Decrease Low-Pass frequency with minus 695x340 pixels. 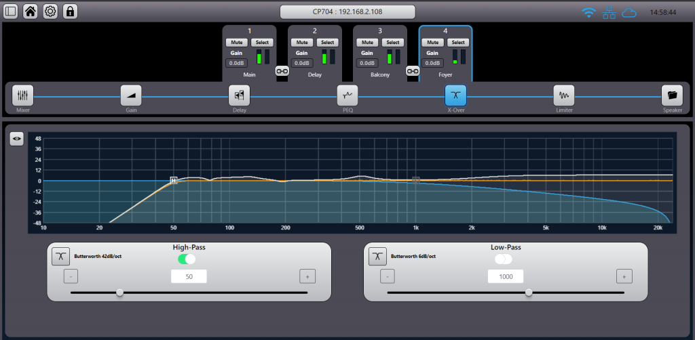tap(388, 276)
